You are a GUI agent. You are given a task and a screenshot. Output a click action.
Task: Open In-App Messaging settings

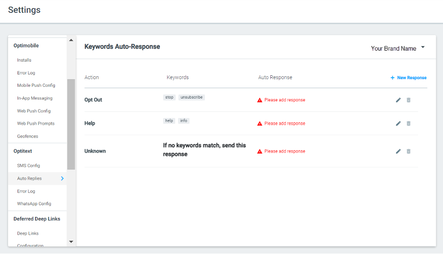(35, 98)
